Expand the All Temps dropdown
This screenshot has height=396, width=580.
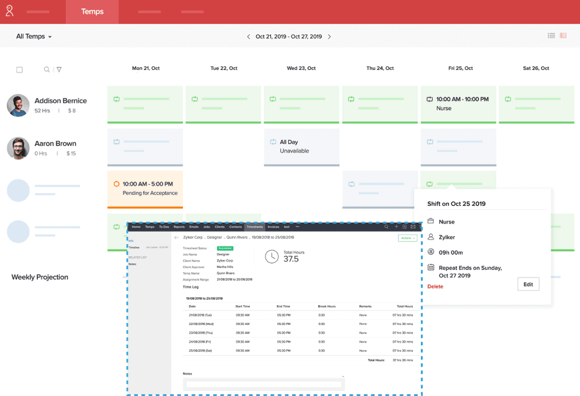34,36
